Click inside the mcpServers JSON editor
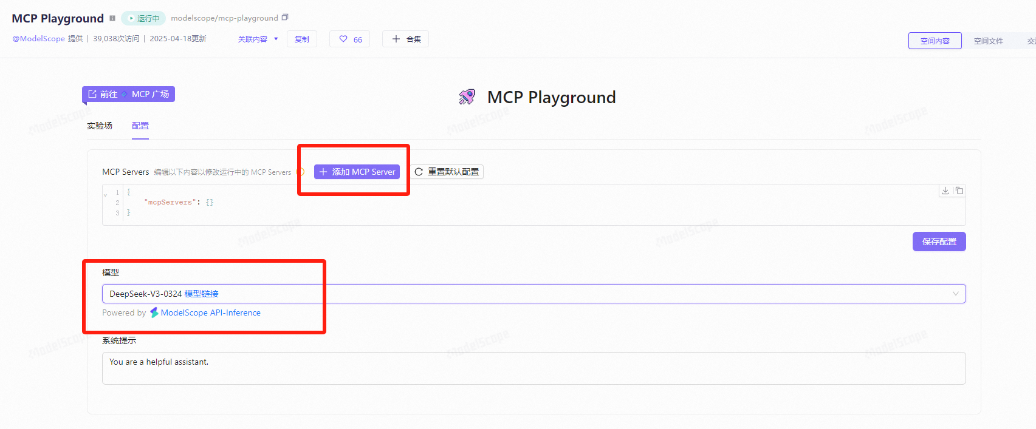 (533, 204)
